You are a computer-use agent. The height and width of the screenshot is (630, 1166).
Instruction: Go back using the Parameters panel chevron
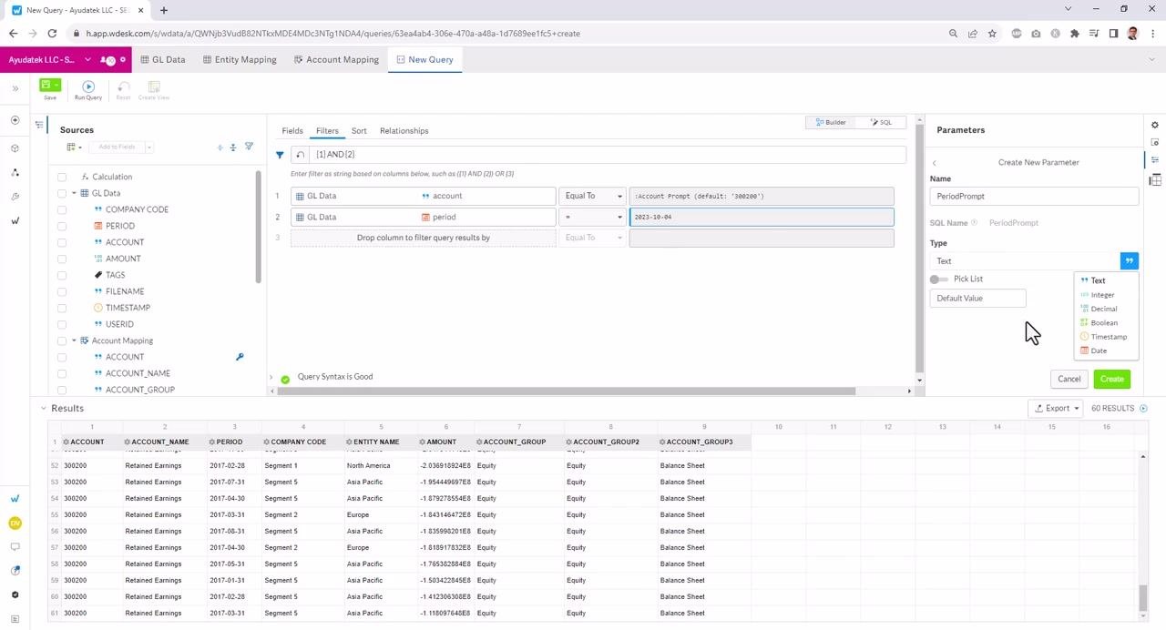[934, 163]
